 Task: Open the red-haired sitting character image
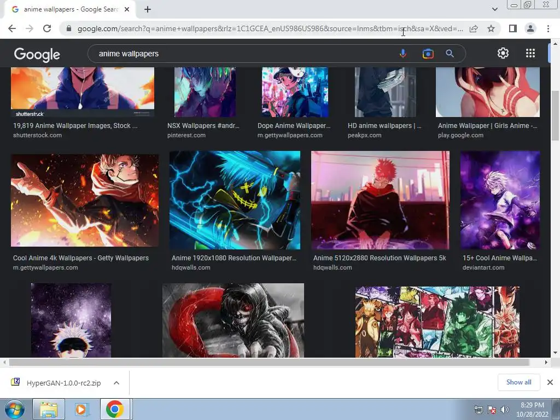tap(380, 200)
